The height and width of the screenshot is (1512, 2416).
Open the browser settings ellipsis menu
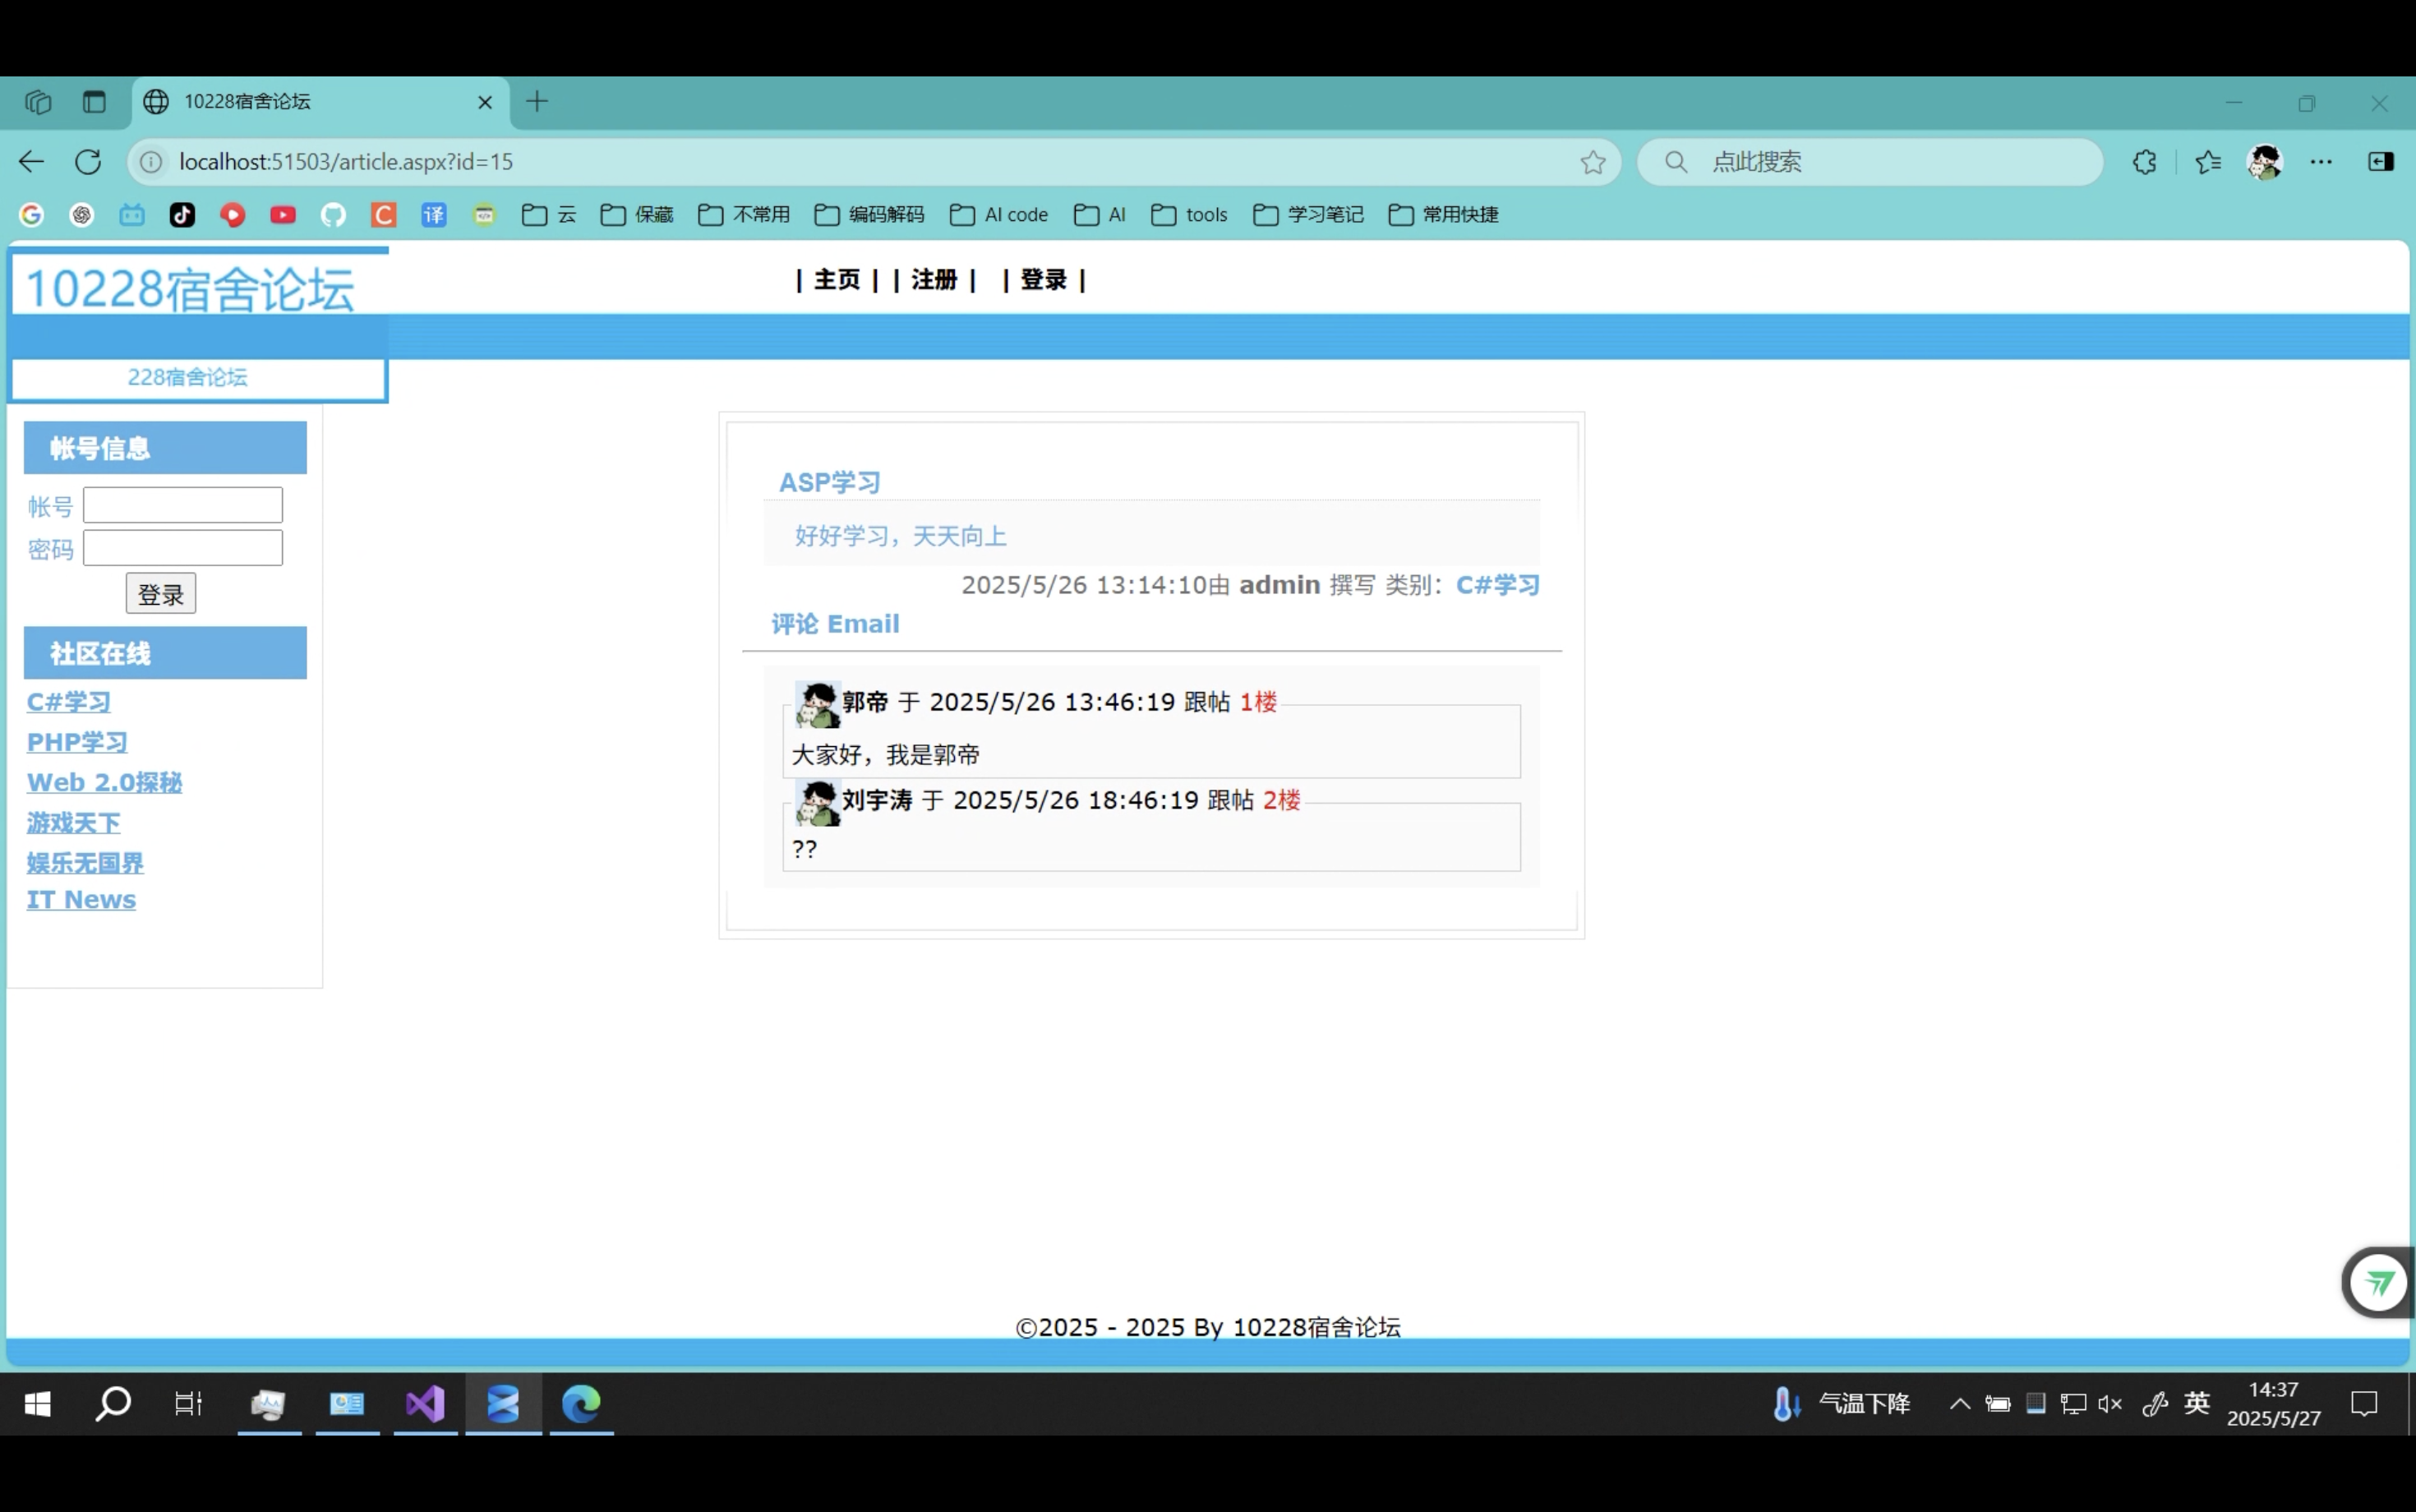tap(2321, 162)
